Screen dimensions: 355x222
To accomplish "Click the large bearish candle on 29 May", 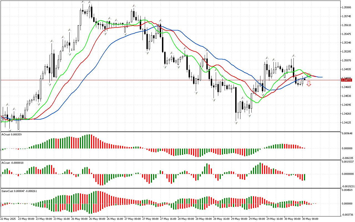I will point(236,100).
